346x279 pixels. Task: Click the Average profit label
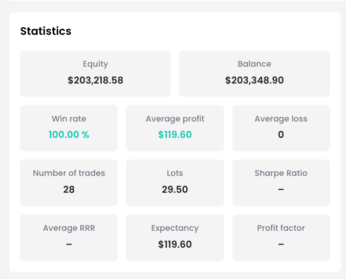(175, 119)
